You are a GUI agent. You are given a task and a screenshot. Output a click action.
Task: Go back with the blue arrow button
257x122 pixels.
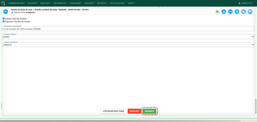point(5,12)
